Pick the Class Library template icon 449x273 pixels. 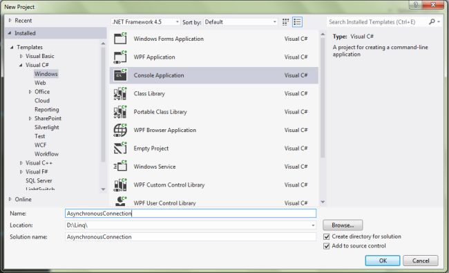pos(120,93)
